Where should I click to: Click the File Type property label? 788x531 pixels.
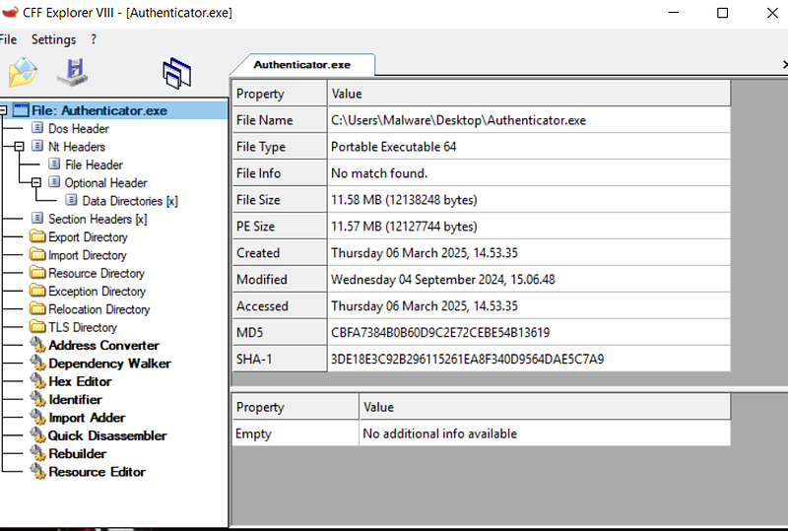tap(280, 147)
